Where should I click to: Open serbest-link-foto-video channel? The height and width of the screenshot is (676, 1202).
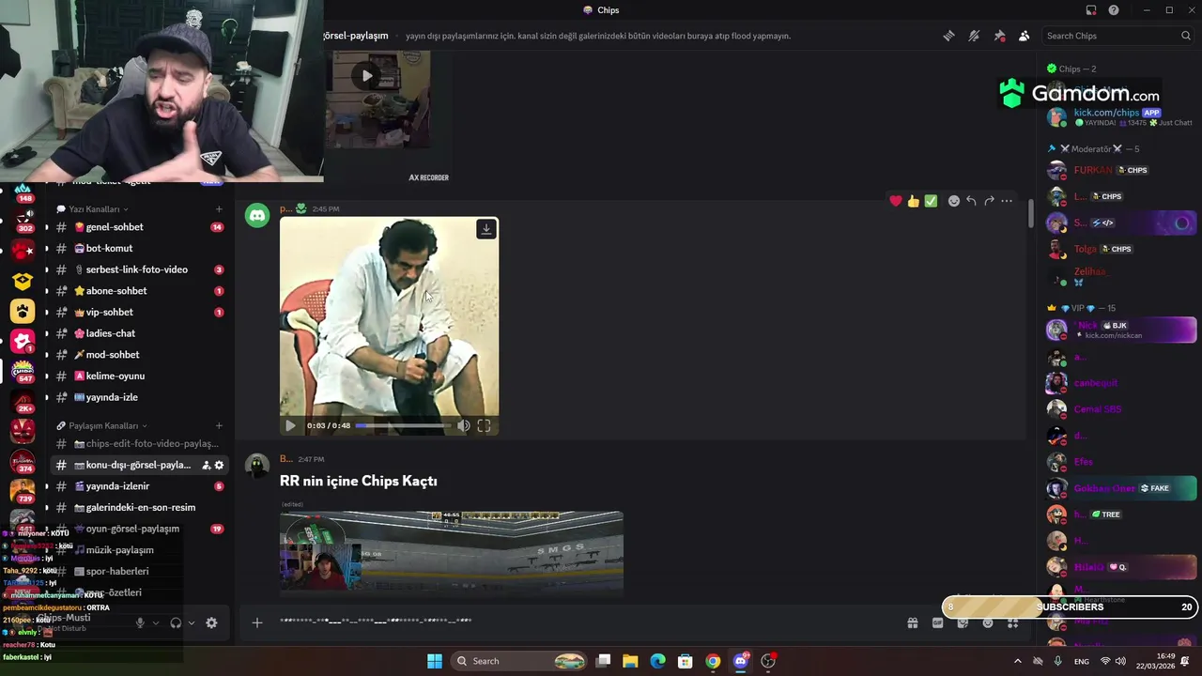pos(139,269)
